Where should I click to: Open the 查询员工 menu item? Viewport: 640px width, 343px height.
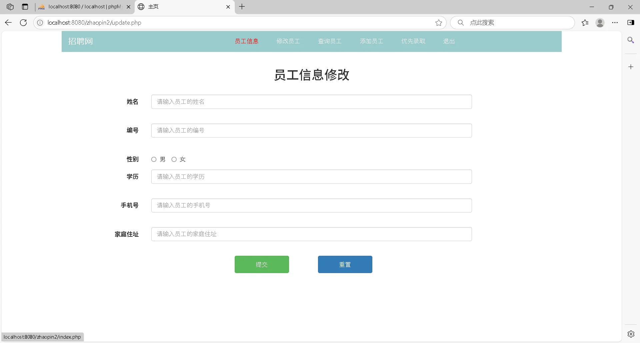(329, 41)
